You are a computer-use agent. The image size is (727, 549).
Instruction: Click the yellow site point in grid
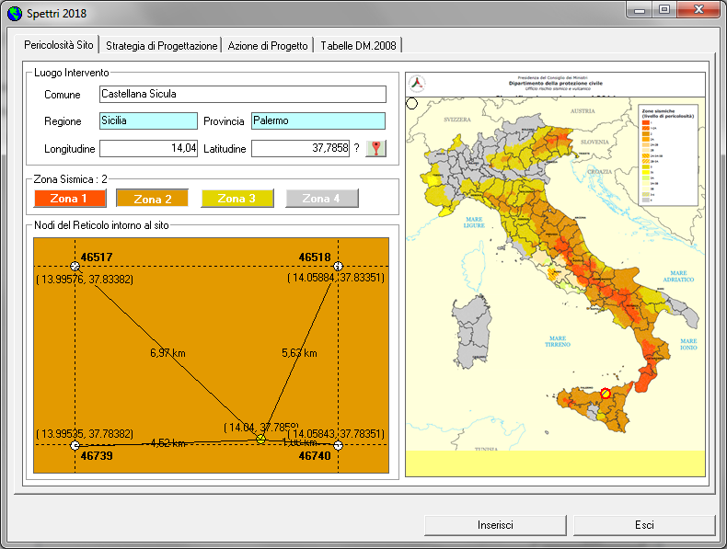[x=261, y=439]
